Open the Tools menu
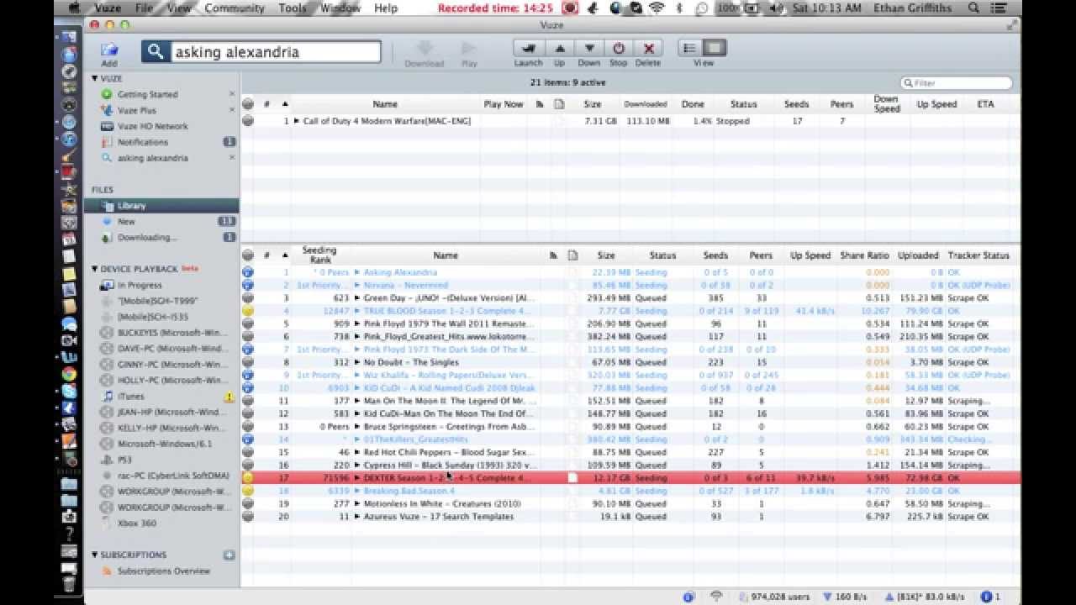 [293, 8]
